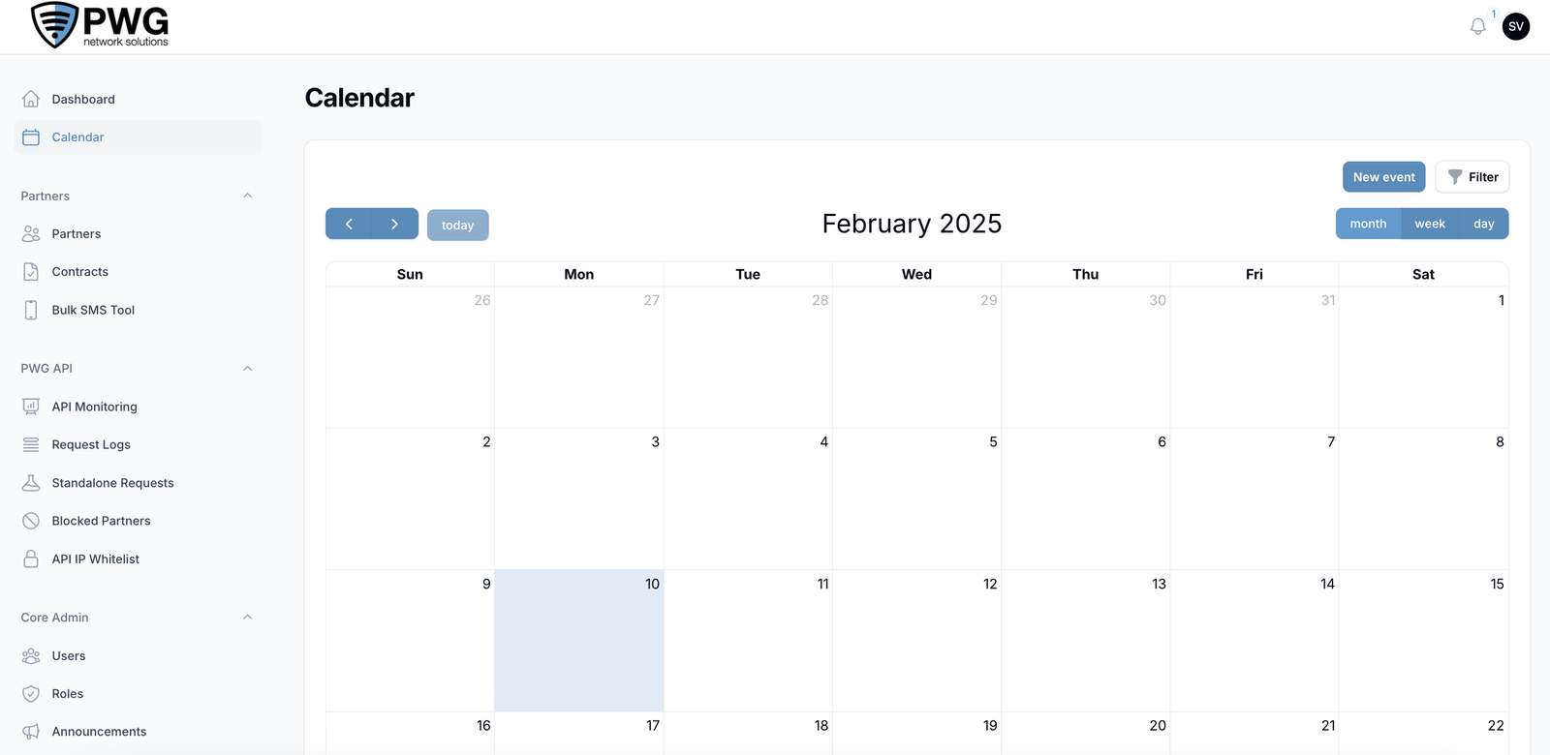Open Blocked Partners from the sidebar
The width and height of the screenshot is (1550, 755).
[x=101, y=521]
